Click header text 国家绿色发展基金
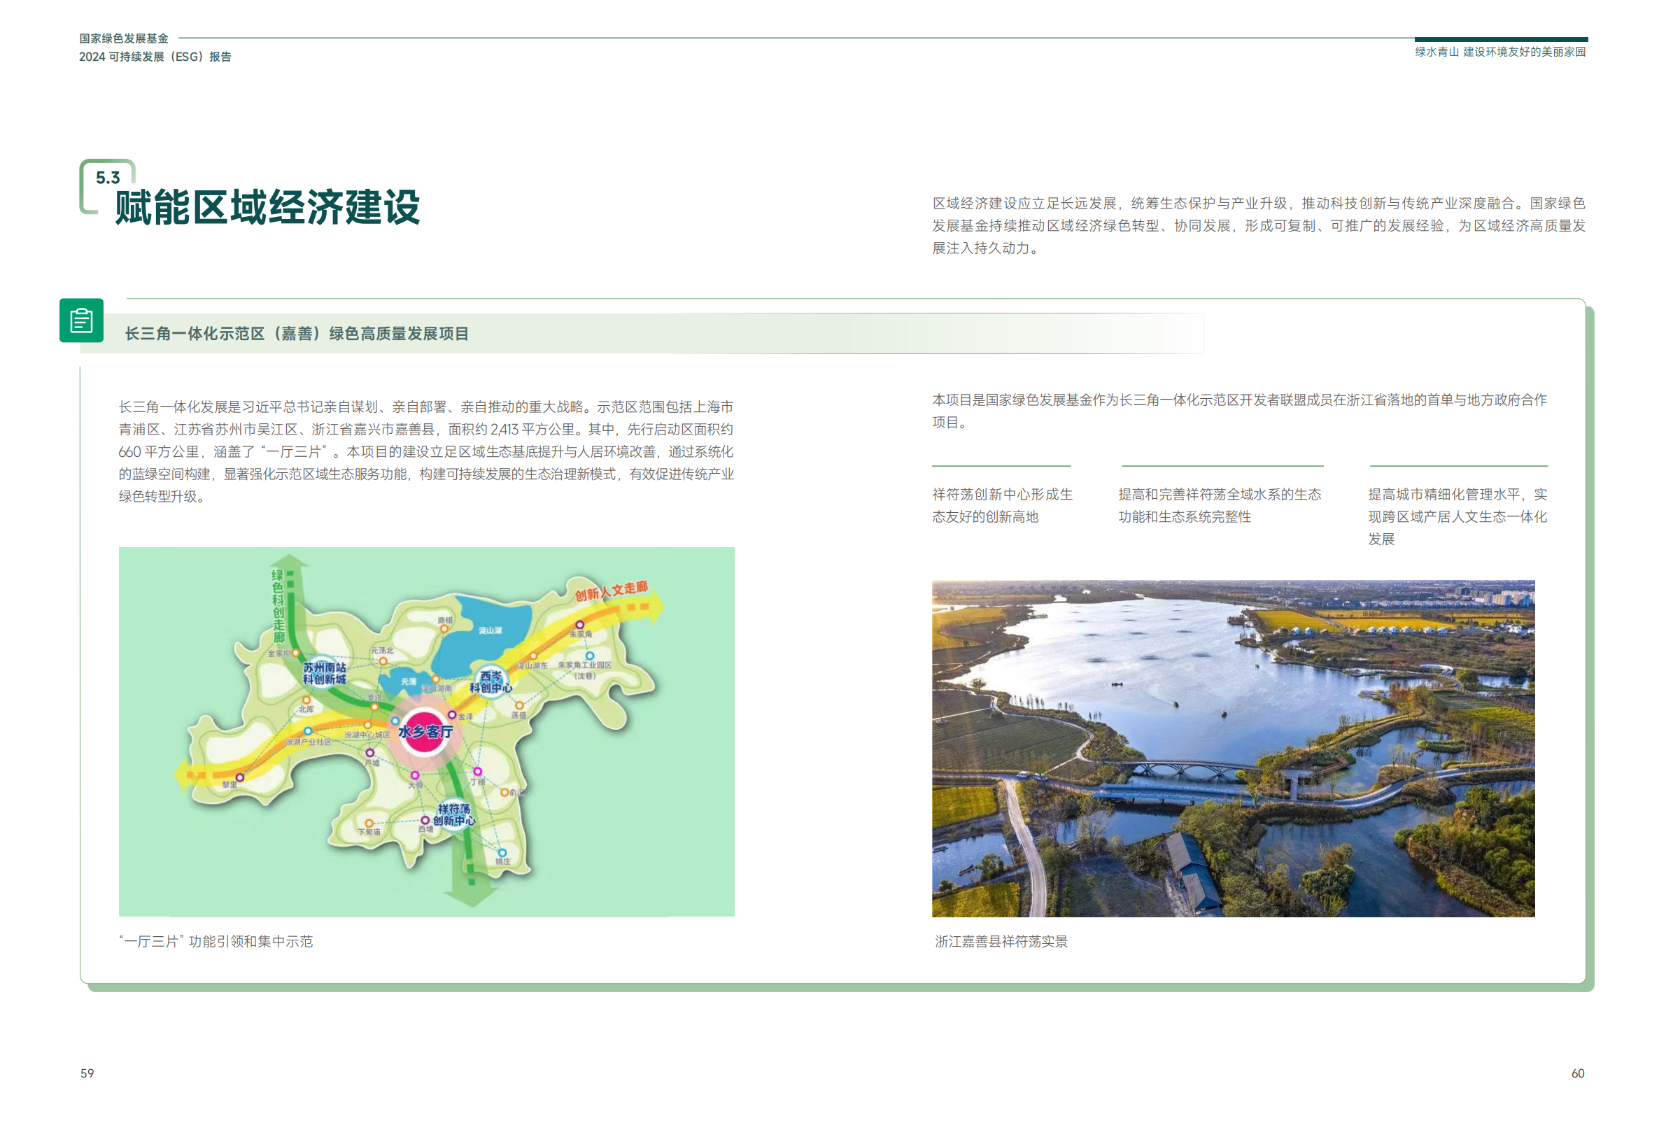Image resolution: width=1666 pixels, height=1130 pixels. click(123, 38)
